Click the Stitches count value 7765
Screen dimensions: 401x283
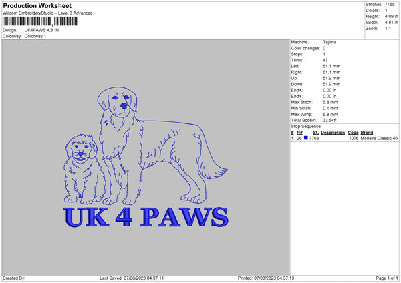(x=391, y=4)
